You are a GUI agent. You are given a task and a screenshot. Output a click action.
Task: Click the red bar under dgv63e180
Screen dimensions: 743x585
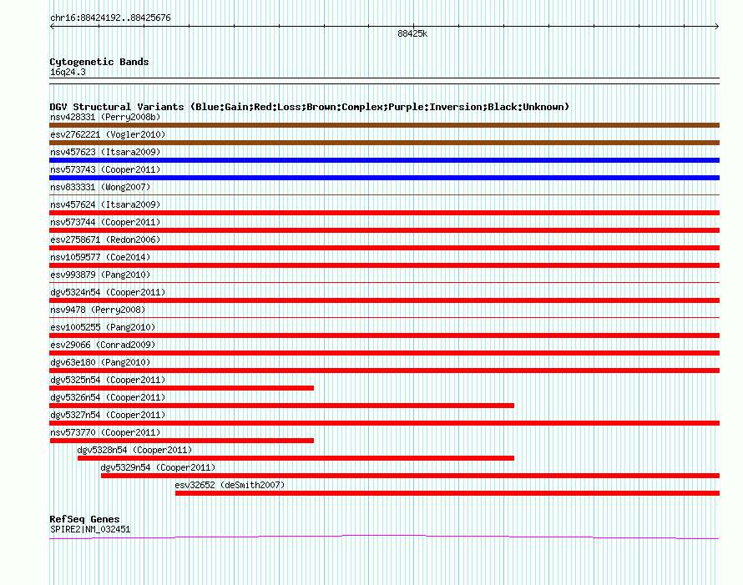(x=384, y=371)
